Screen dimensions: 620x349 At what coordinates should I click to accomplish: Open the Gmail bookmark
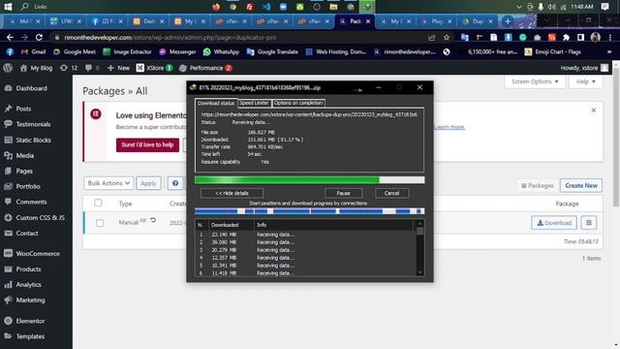point(34,51)
